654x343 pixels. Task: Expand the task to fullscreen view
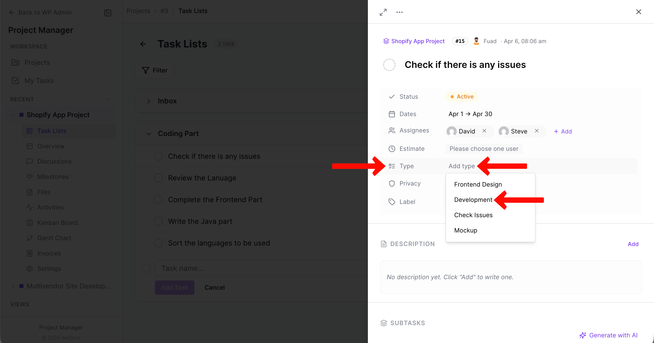[383, 12]
